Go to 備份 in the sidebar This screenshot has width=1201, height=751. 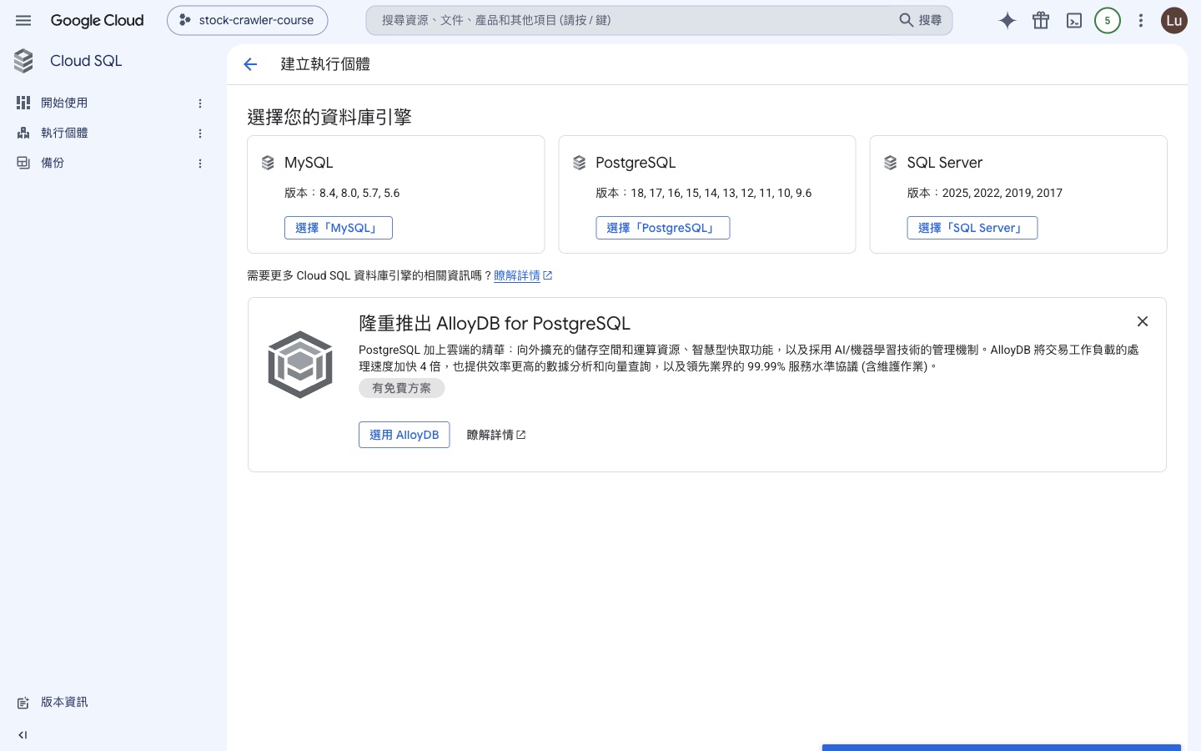[53, 163]
